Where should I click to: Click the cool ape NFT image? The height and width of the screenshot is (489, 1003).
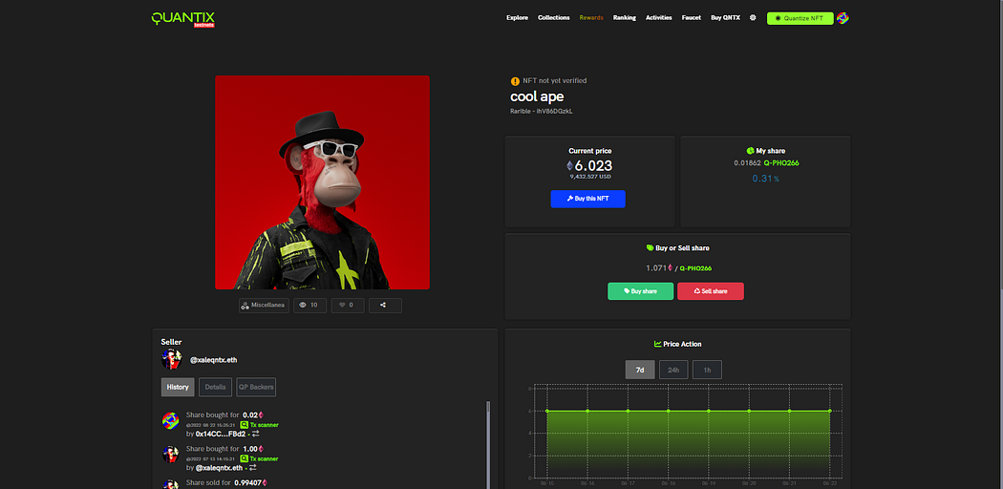tap(323, 182)
